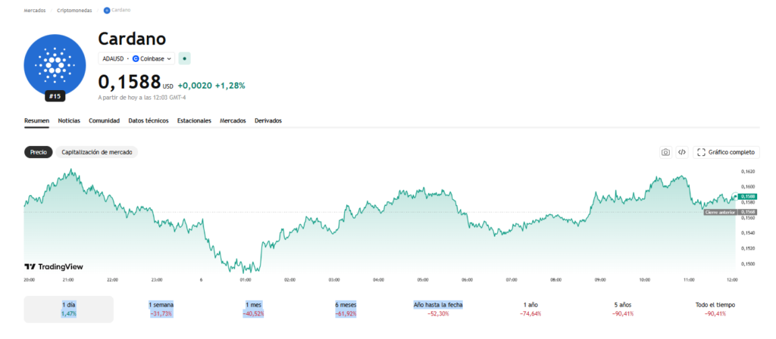Select the 6 meses time range
The width and height of the screenshot is (776, 339).
tap(346, 309)
